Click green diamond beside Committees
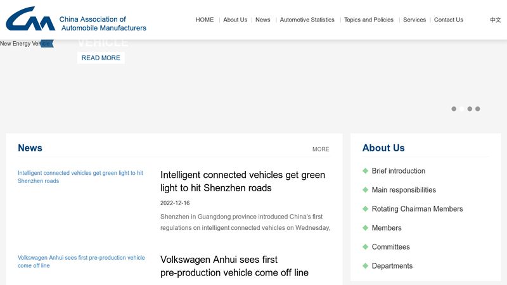 pyautogui.click(x=366, y=247)
